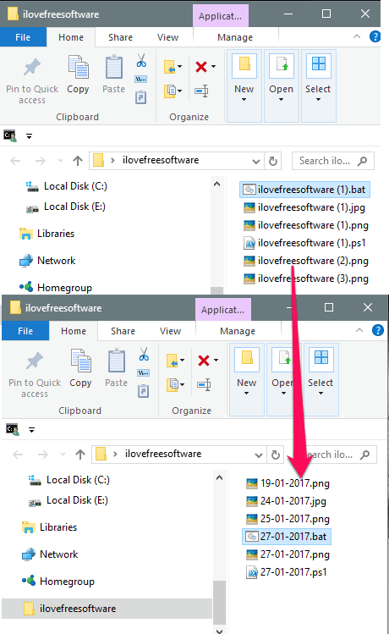Screen dimensions: 389x634
Task: Select file 27-01-2017.ps1
Action: coord(287,572)
